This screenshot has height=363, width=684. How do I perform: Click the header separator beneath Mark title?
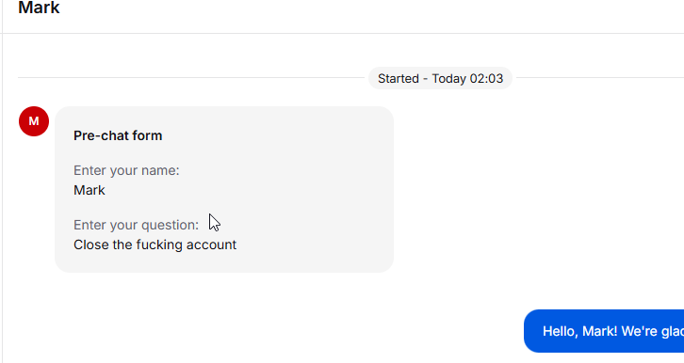[x=343, y=33]
